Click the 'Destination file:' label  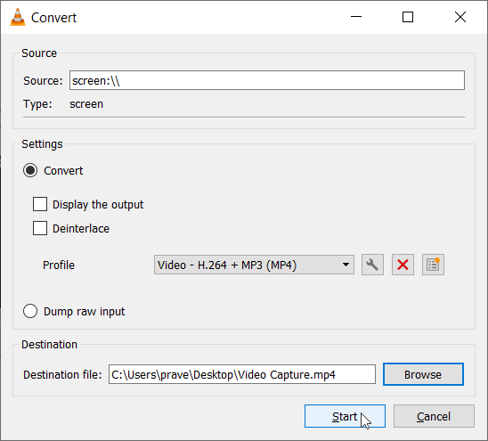point(62,375)
